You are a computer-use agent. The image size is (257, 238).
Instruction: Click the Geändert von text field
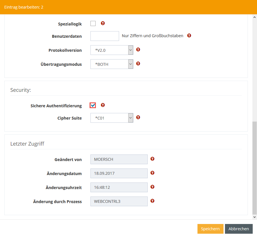coord(119,159)
